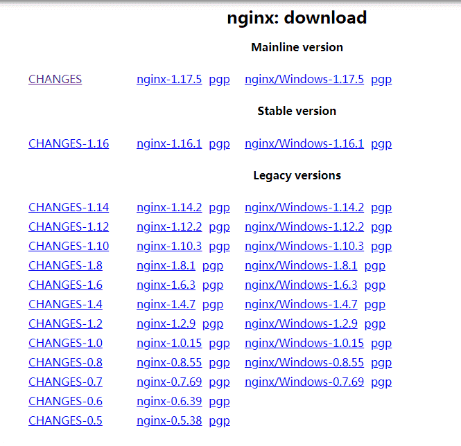Download nginx-1.14.2
The width and height of the screenshot is (461, 446).
[x=169, y=208]
